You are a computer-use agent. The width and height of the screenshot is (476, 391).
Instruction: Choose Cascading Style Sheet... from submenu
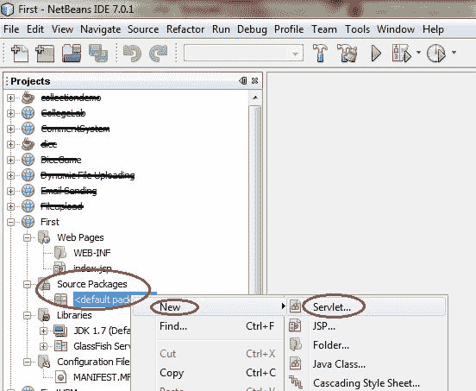tap(366, 383)
